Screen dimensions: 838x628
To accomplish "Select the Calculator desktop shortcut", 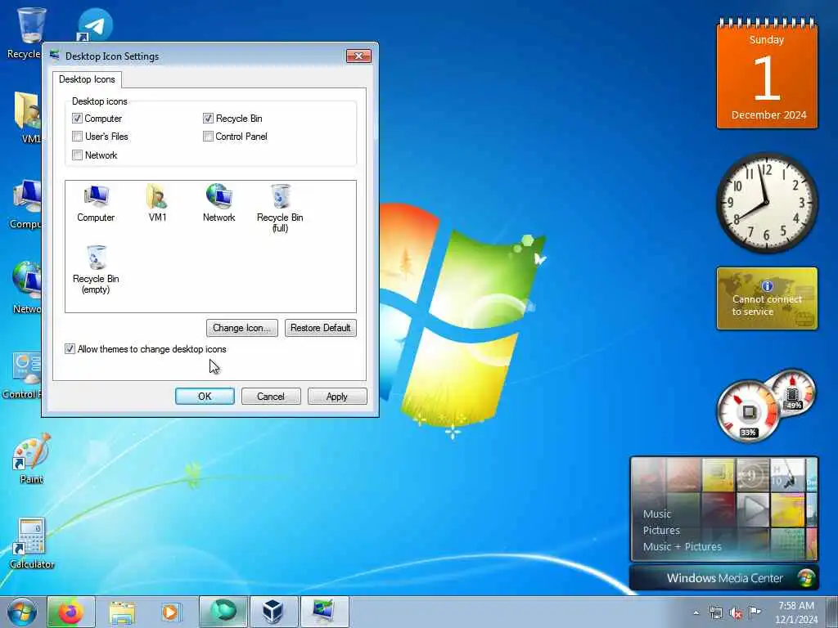I will coord(32,543).
